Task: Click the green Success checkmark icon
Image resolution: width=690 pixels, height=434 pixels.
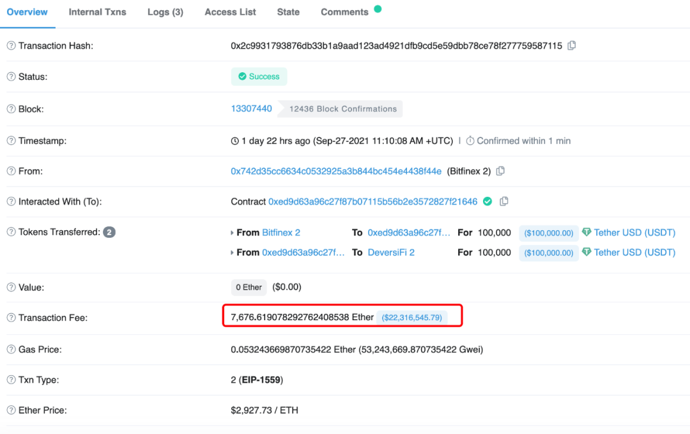Action: tap(242, 77)
